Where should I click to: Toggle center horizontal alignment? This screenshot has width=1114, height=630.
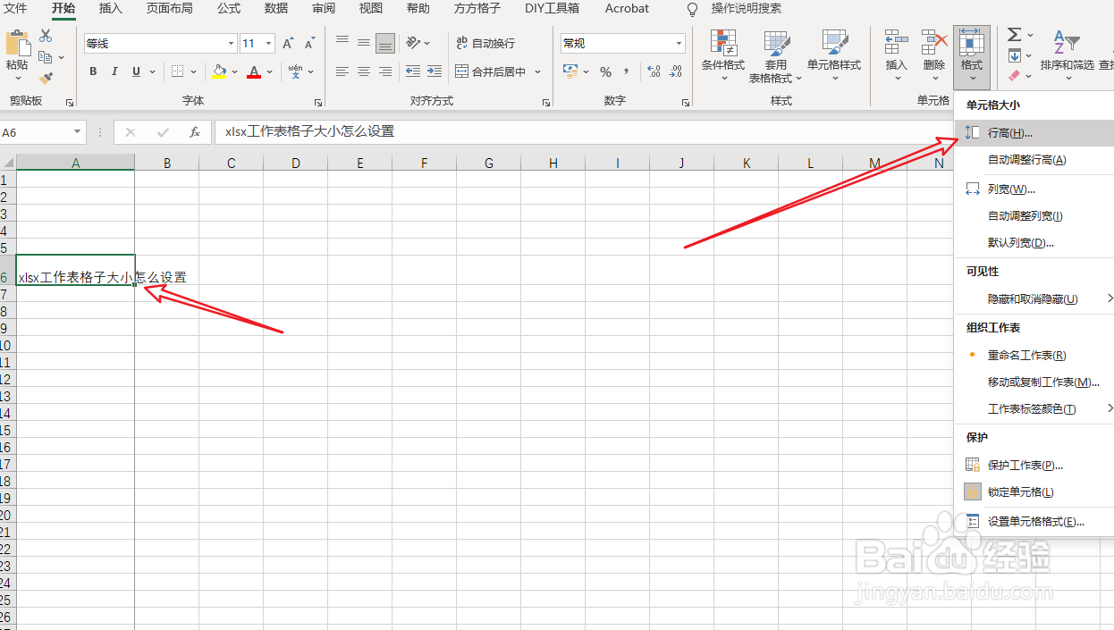tap(364, 71)
